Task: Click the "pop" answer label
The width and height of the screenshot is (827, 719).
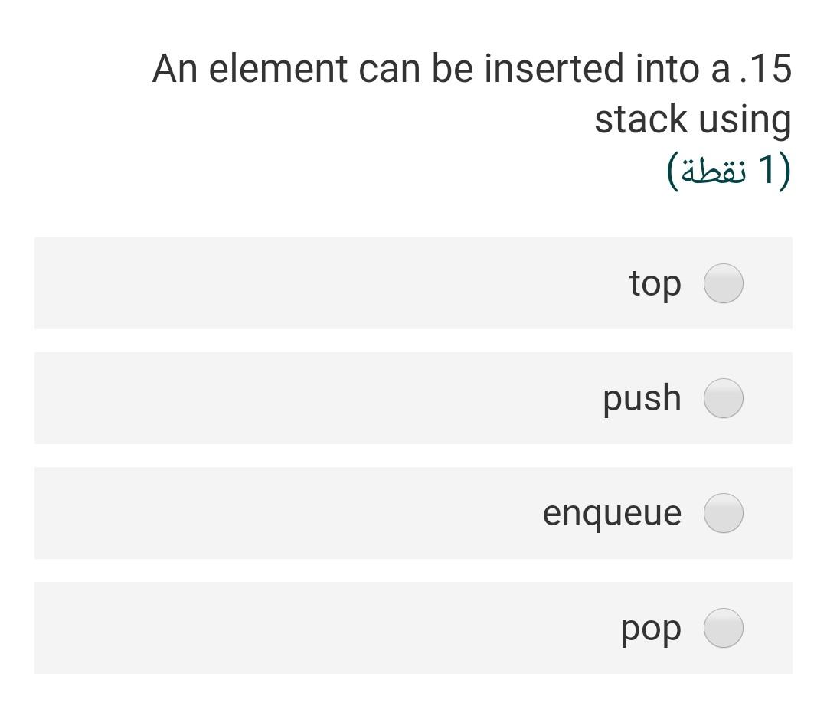Action: pos(650,629)
